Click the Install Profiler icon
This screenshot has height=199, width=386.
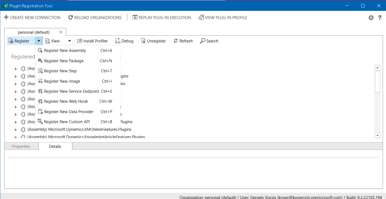coord(80,41)
